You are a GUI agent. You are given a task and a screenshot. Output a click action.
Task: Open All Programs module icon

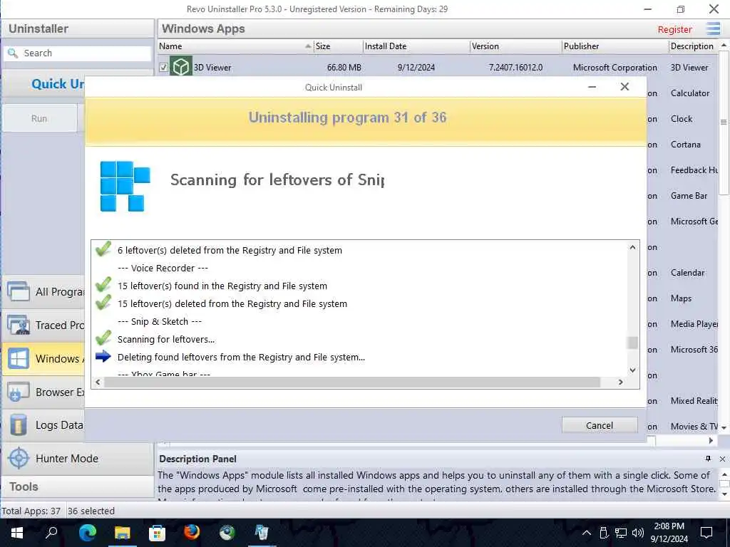pyautogui.click(x=19, y=291)
